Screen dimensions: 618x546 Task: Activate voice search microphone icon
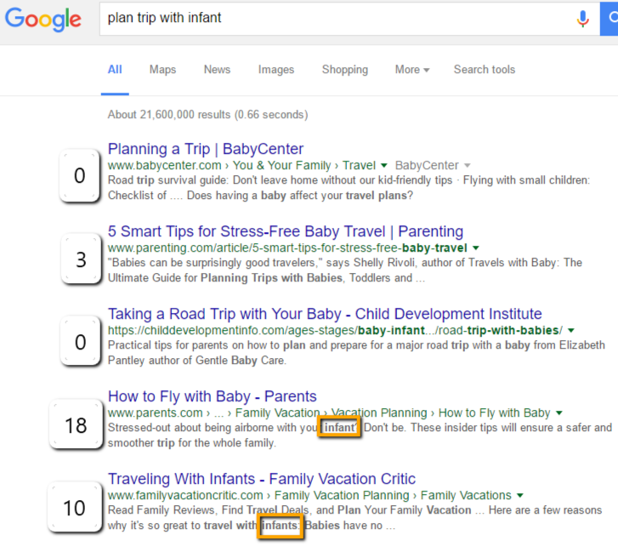click(x=583, y=19)
